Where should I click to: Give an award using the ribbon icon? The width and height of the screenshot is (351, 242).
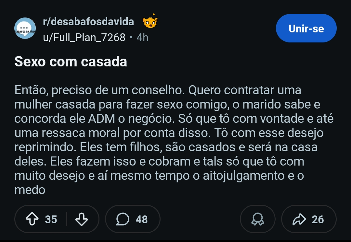tap(257, 219)
